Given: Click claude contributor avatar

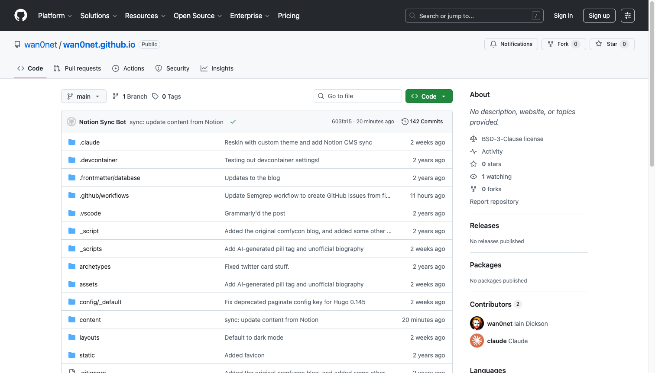Looking at the screenshot, I should [x=477, y=341].
